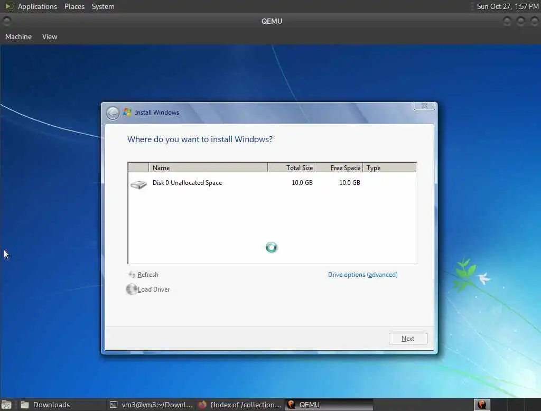Switch to vm3@vm3 terminal taskbar item

point(151,405)
